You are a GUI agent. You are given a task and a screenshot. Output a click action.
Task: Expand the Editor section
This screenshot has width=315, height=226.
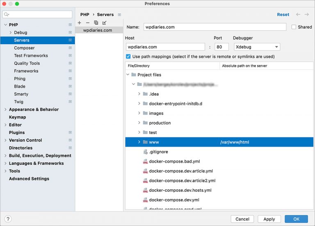click(6, 125)
